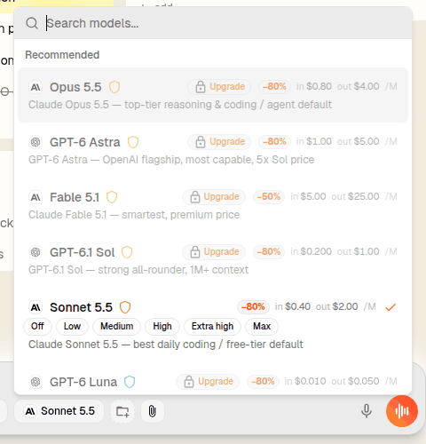Viewport: 426px width, 444px height.
Task: Choose the GPT-6 Luna model name
Action: pos(83,382)
